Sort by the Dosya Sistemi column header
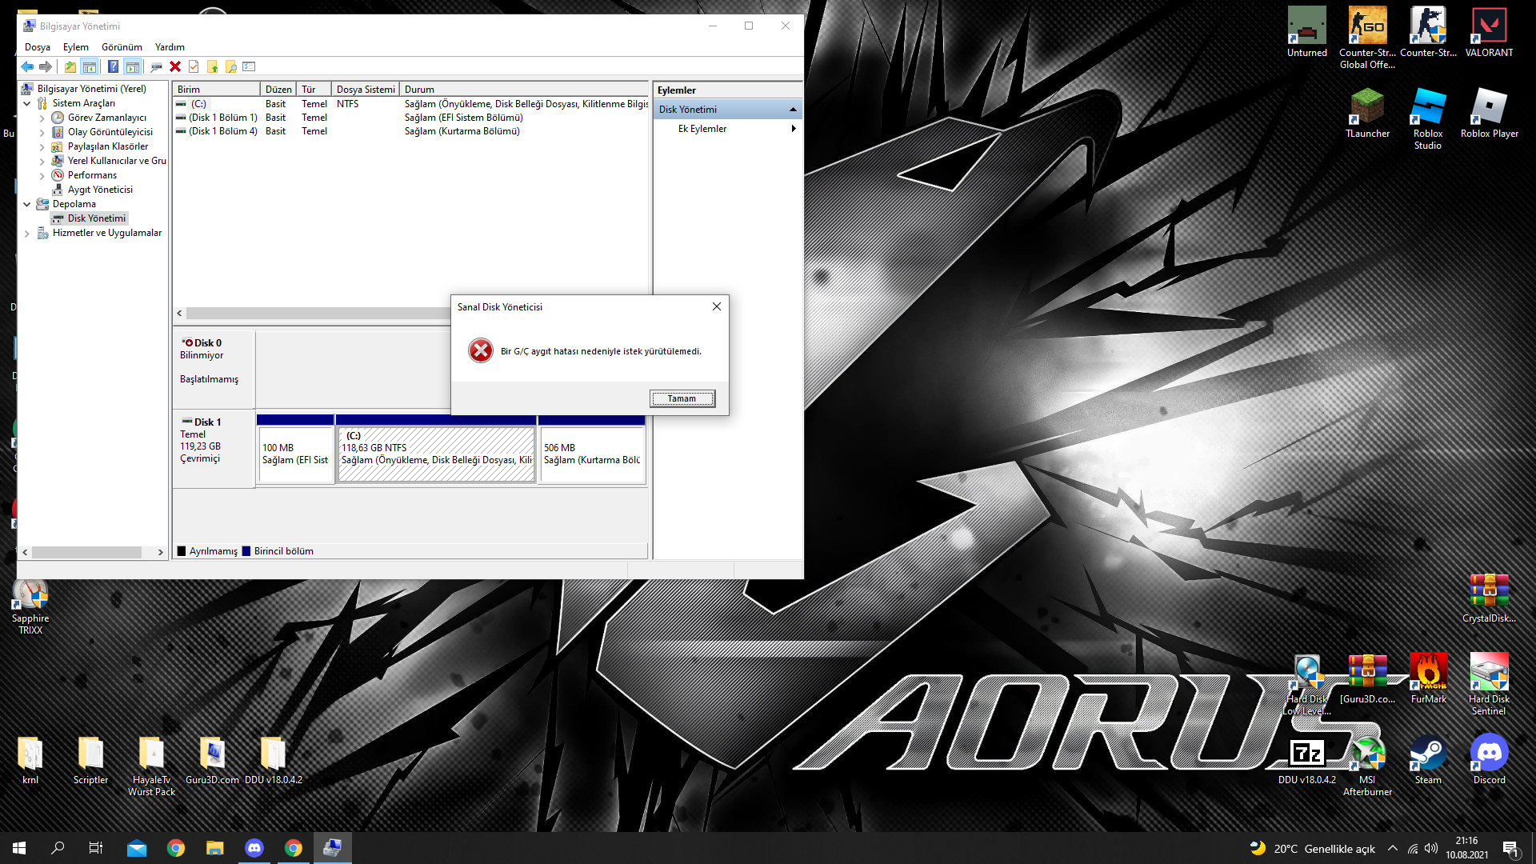Viewport: 1536px width, 864px height. (x=366, y=90)
